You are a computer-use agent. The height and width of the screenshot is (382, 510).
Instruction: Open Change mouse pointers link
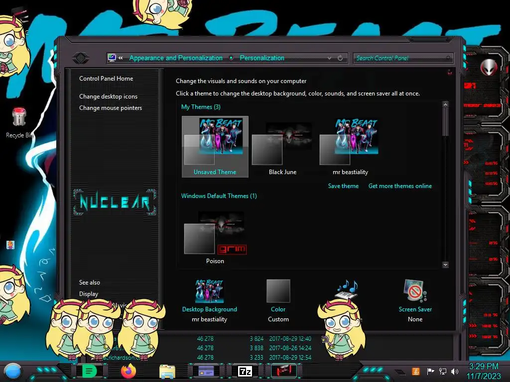[111, 108]
